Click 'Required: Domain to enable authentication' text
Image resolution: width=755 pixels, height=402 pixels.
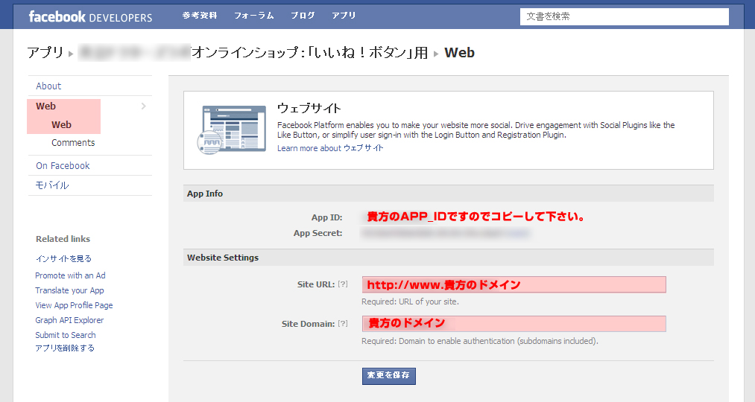click(480, 342)
